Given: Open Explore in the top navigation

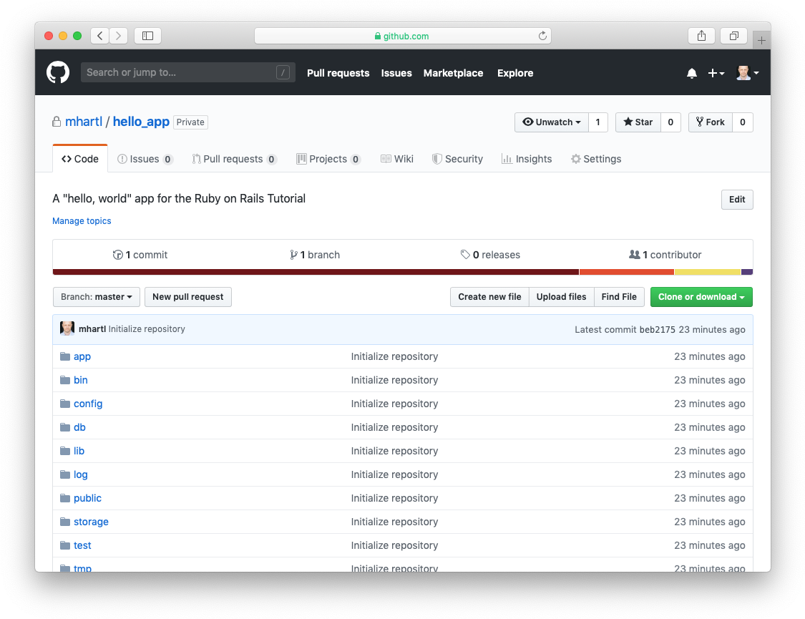Looking at the screenshot, I should point(515,73).
